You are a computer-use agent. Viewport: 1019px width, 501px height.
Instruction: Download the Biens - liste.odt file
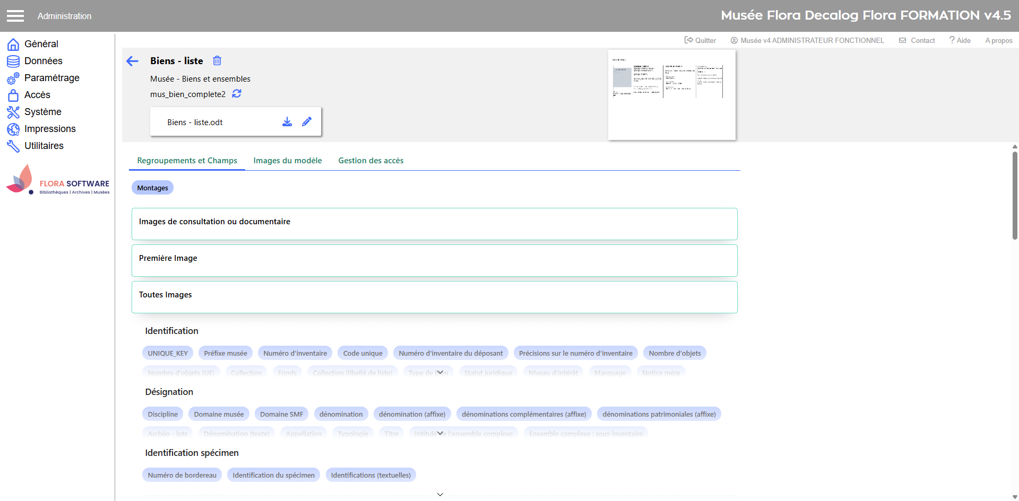(x=287, y=122)
